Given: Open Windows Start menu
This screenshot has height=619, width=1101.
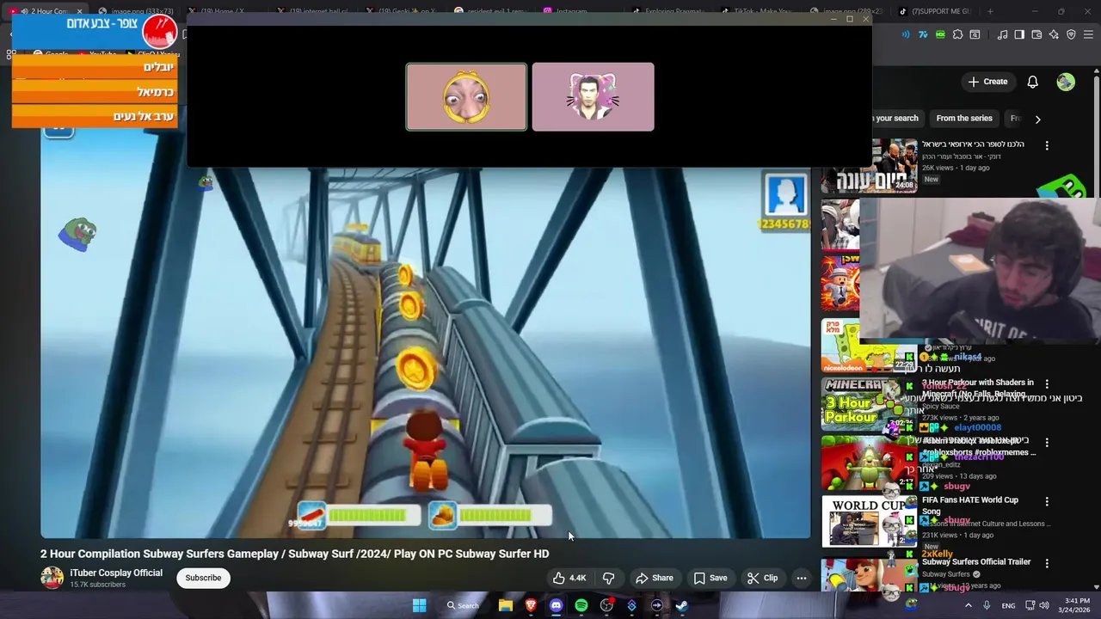Looking at the screenshot, I should click(419, 605).
